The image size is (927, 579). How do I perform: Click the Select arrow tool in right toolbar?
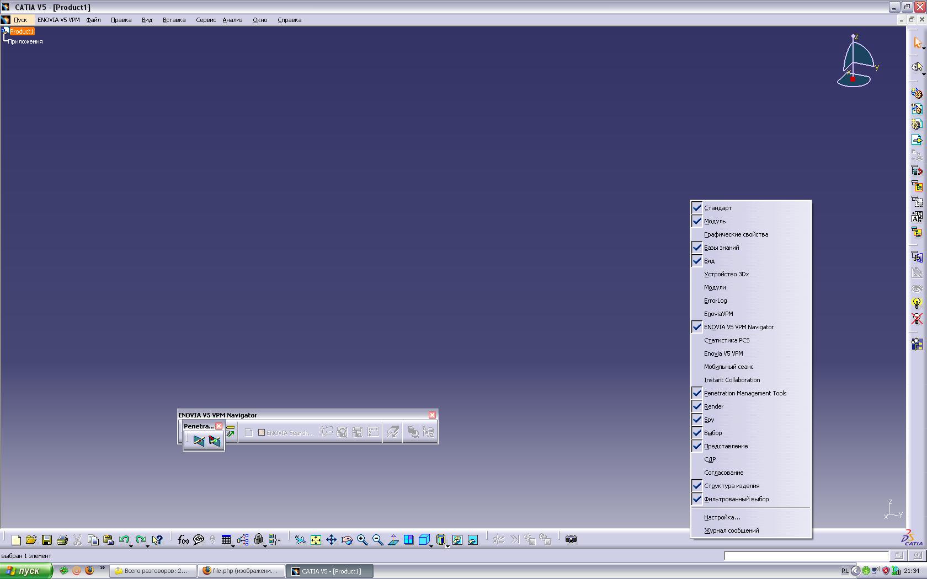pos(917,42)
